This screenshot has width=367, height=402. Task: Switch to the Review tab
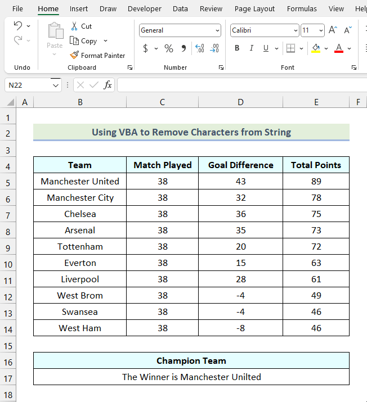[x=211, y=9]
